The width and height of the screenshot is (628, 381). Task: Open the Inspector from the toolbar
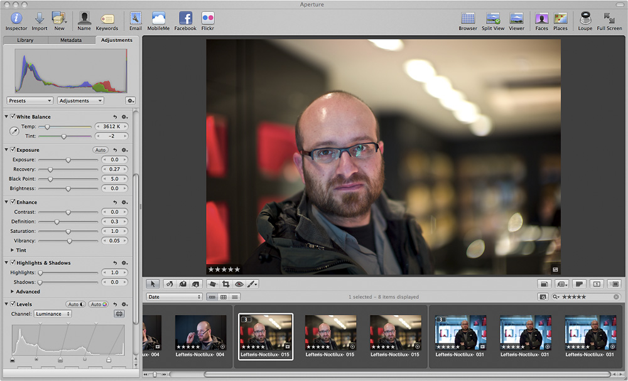(x=16, y=18)
